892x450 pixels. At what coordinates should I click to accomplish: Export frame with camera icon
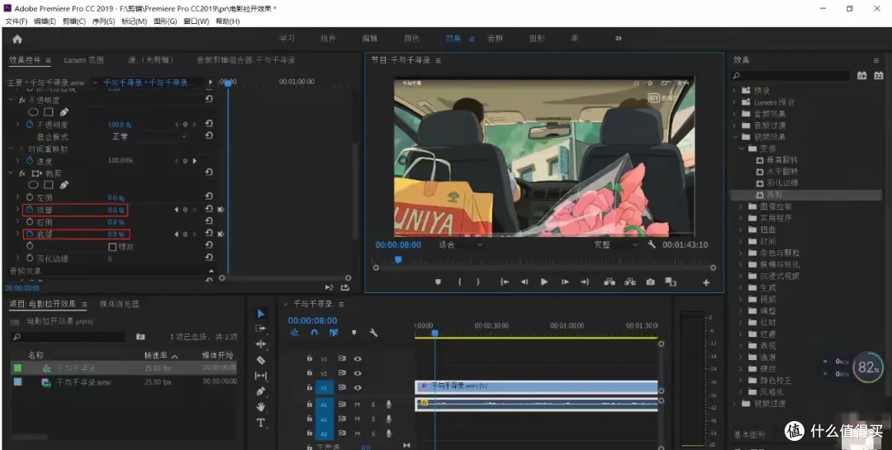pyautogui.click(x=650, y=282)
